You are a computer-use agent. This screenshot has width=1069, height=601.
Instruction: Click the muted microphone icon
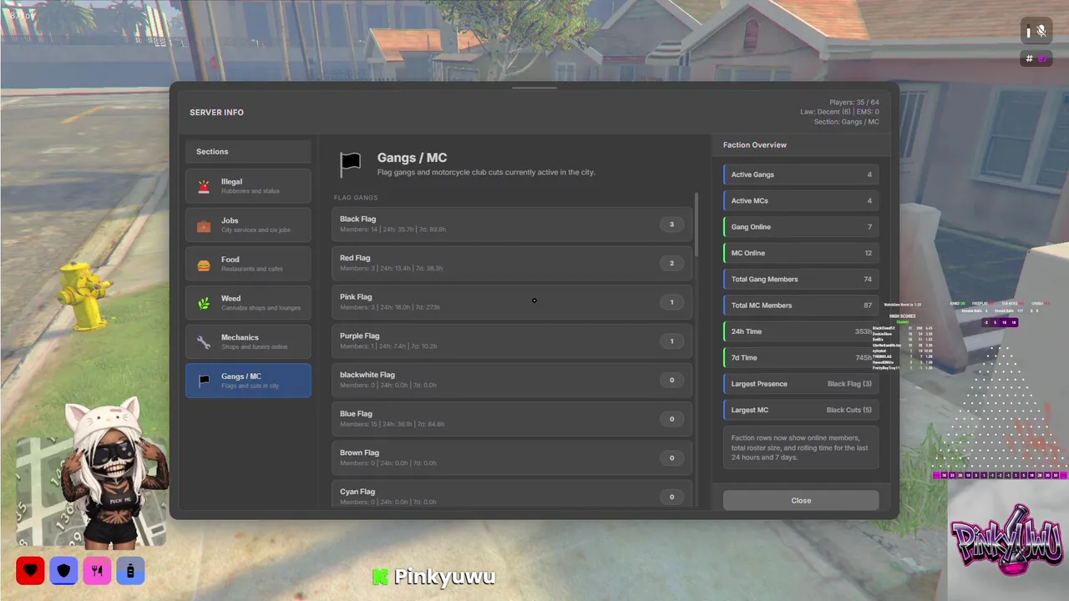point(1041,31)
